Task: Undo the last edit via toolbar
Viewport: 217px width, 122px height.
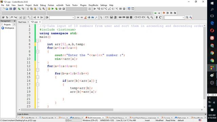Action: point(19,9)
